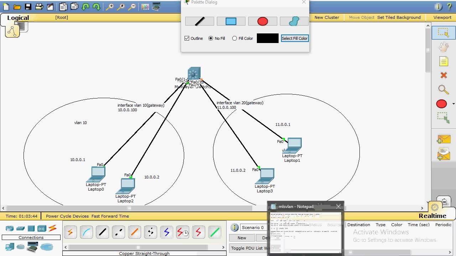Choose the Delete tool red X

444,75
